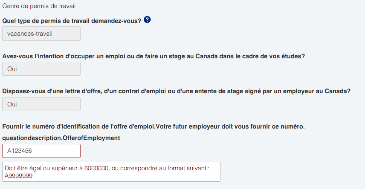Expand the Oui dropdown under lettre d'offre question
The height and width of the screenshot is (189, 365).
tap(41, 104)
